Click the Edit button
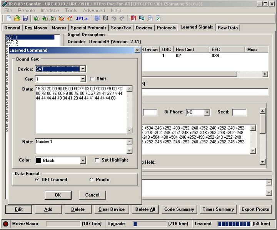This screenshot has width=277, height=230. pyautogui.click(x=19, y=209)
